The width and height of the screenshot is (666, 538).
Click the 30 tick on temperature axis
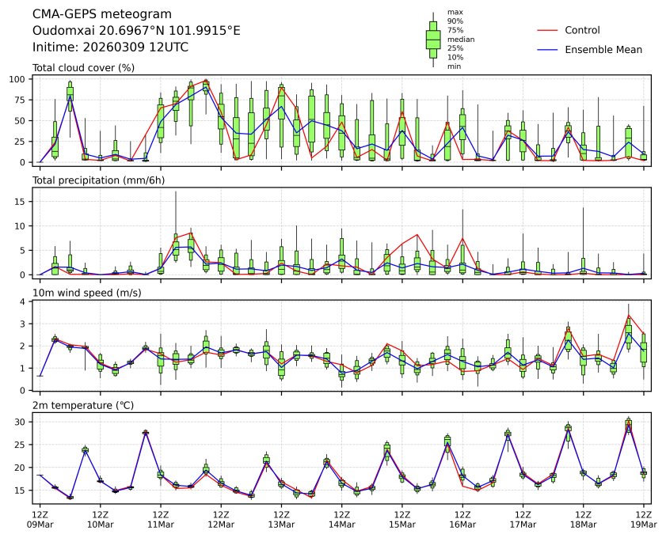[22, 422]
